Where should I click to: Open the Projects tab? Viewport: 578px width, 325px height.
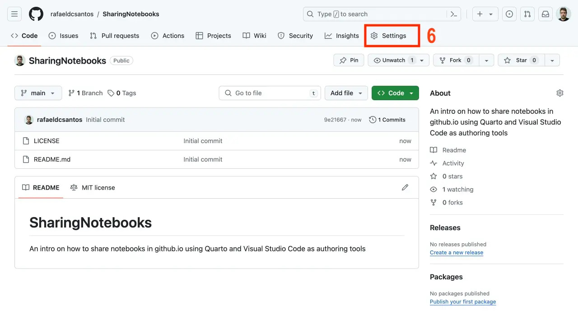click(214, 36)
